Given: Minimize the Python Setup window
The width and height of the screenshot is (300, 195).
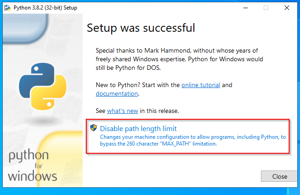Looking at the screenshot, I should [x=245, y=7].
